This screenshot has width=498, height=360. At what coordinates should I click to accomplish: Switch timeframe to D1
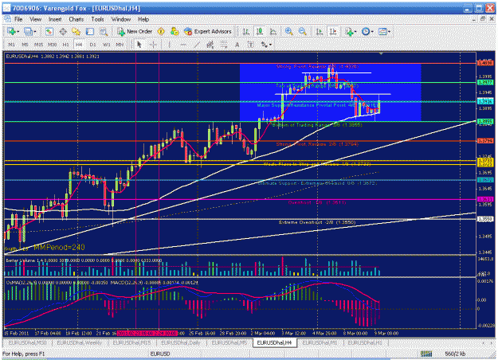point(92,45)
